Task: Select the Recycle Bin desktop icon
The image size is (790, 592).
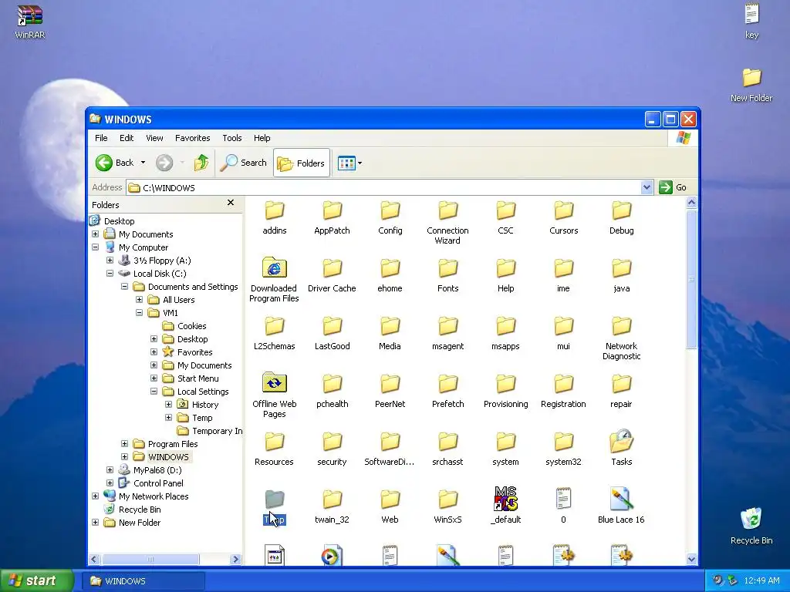Action: (x=751, y=526)
